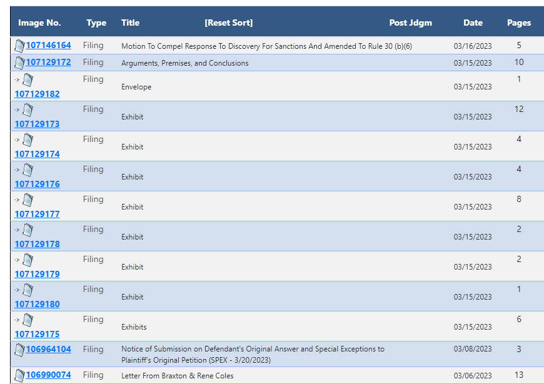544x384 pixels.
Task: Sort by the Date column header
Action: pyautogui.click(x=473, y=23)
